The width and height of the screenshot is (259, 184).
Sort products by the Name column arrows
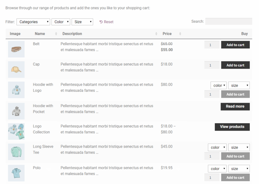point(56,34)
